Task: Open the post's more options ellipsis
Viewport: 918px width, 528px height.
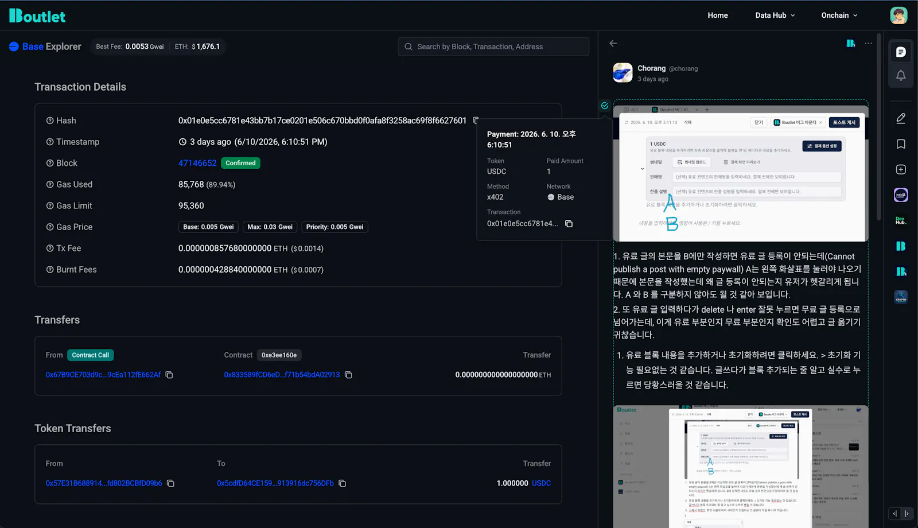Action: point(869,44)
